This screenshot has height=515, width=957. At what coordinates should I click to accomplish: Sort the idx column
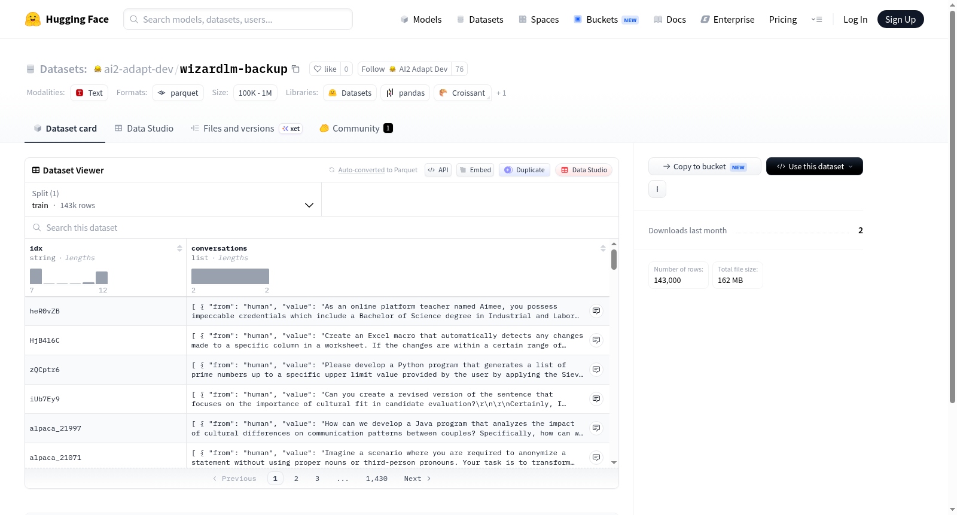pos(179,248)
